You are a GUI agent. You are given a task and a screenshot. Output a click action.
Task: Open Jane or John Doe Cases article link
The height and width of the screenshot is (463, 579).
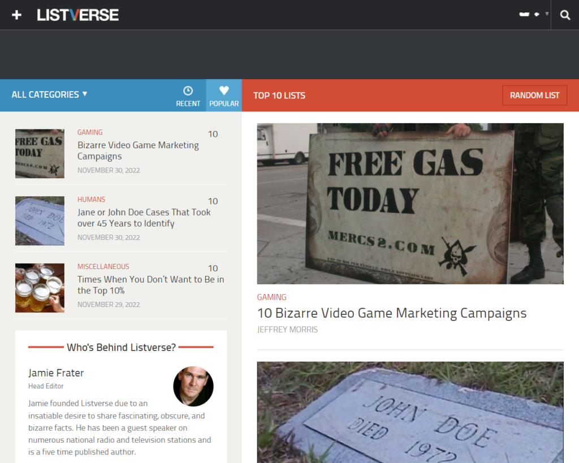coord(144,218)
